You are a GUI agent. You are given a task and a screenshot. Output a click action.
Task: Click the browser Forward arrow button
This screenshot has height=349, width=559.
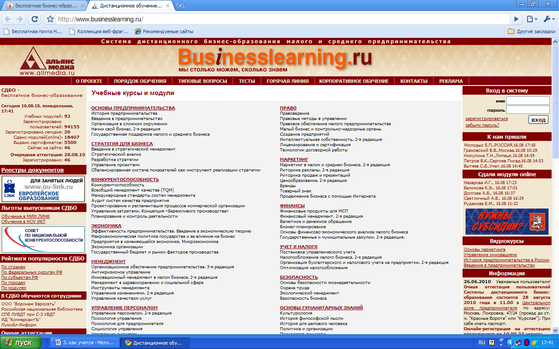point(20,19)
